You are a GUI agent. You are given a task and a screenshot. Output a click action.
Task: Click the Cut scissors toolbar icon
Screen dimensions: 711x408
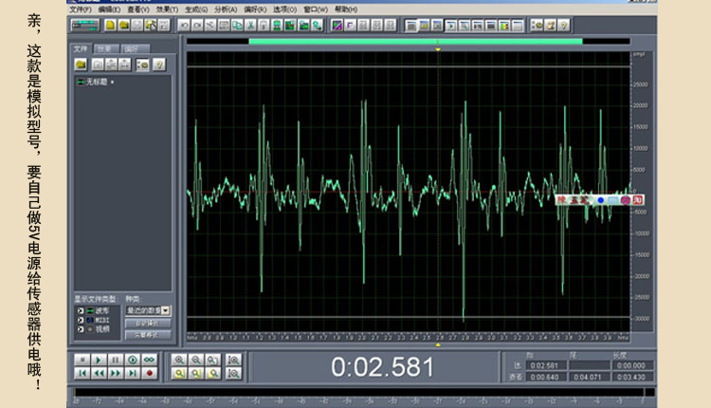tap(250, 25)
